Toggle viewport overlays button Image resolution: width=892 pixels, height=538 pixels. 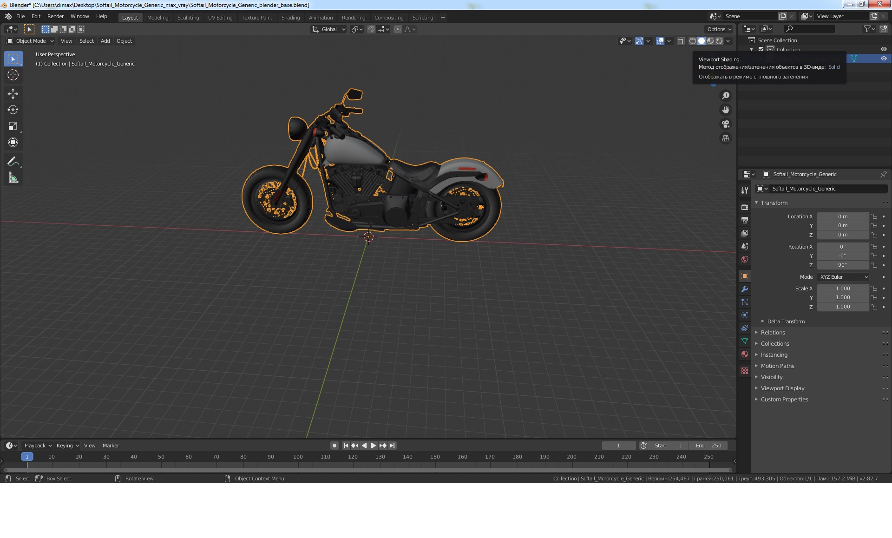coord(660,41)
